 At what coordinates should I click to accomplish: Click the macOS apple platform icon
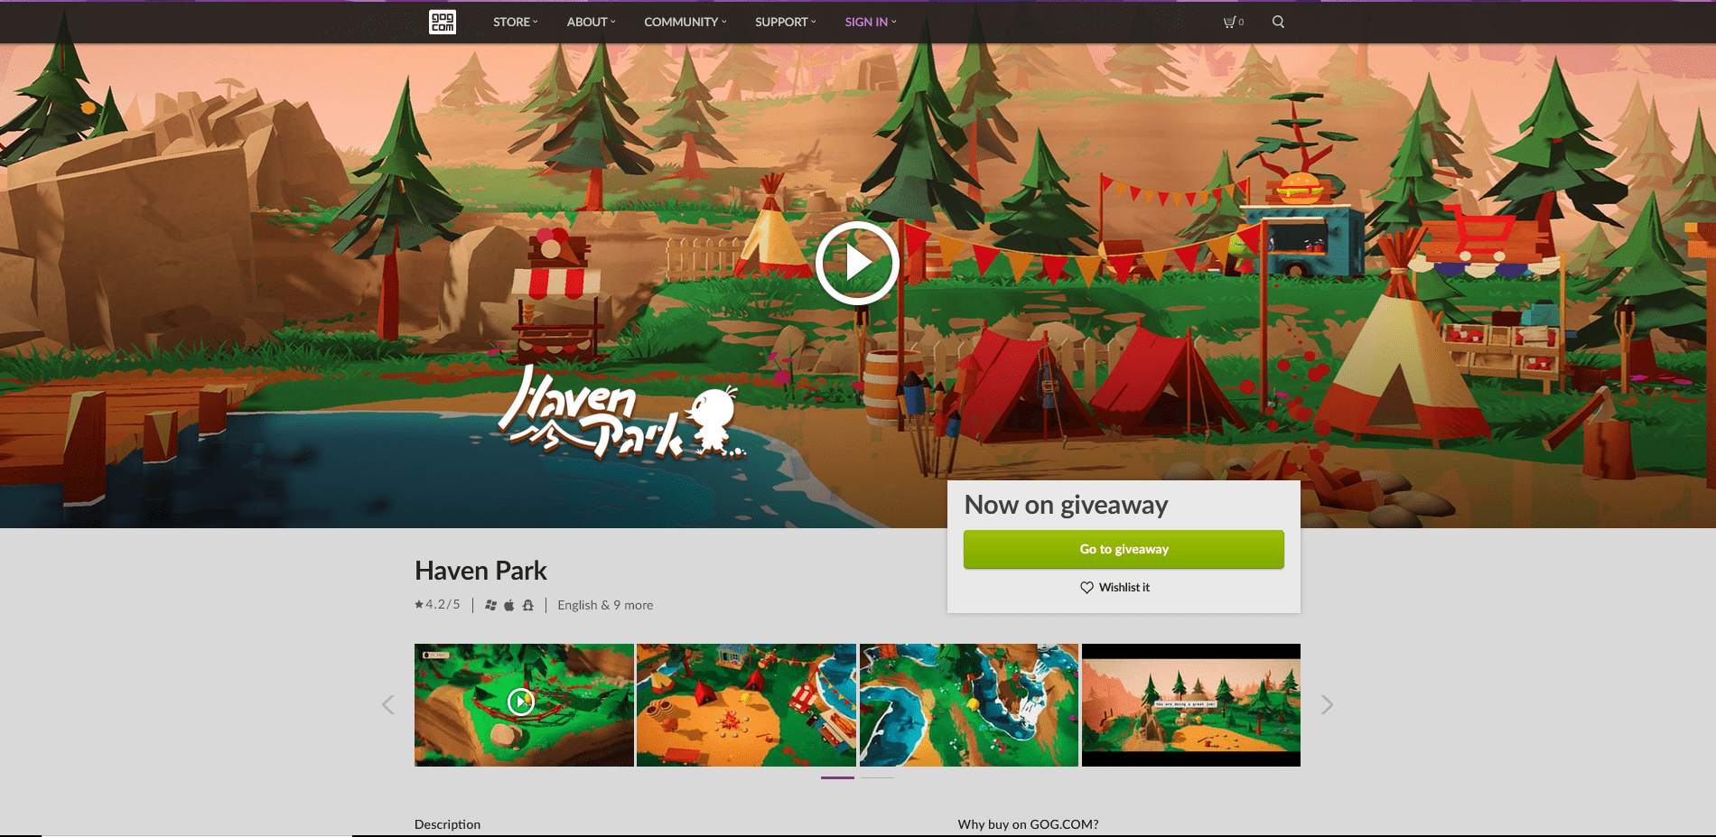(508, 605)
